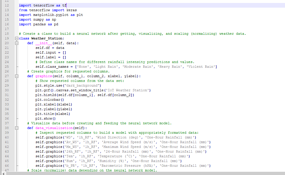
Task: Select line number 12 in the margin
Action: pos(7,5)
